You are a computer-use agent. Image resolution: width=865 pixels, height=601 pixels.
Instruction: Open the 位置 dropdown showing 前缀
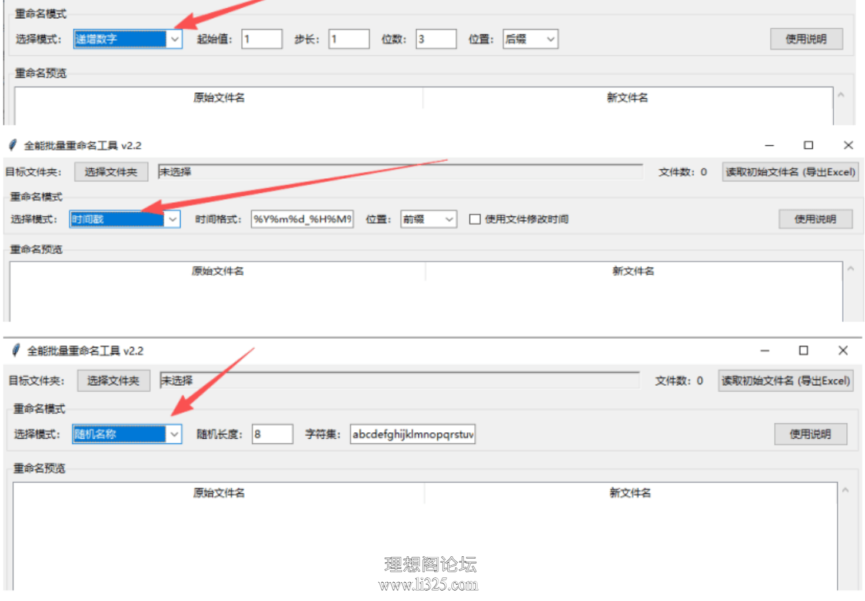tap(428, 219)
